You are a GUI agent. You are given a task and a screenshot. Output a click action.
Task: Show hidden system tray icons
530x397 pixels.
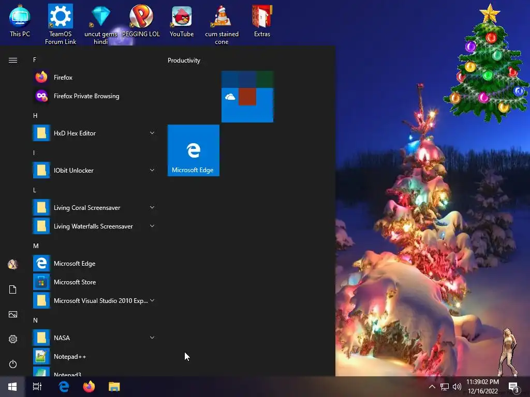[x=432, y=387]
